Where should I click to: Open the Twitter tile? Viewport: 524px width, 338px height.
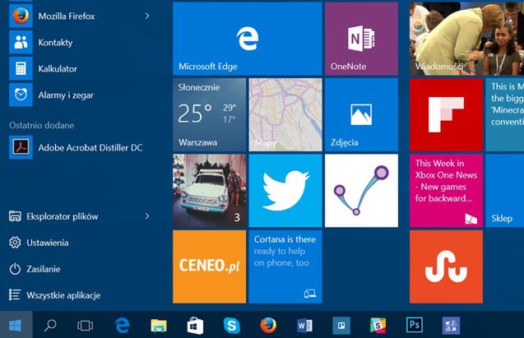click(285, 191)
